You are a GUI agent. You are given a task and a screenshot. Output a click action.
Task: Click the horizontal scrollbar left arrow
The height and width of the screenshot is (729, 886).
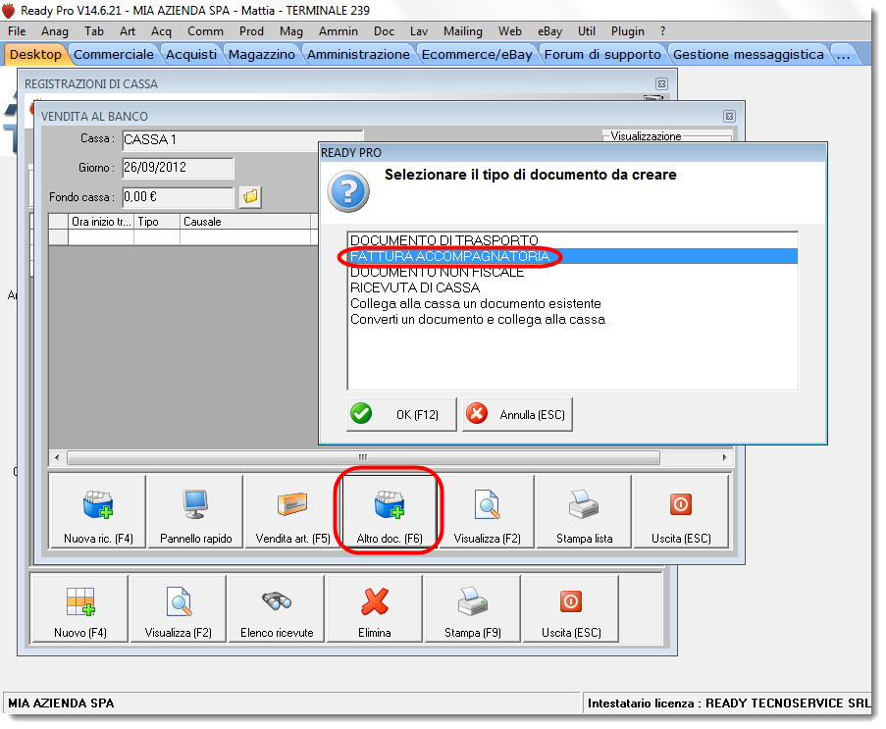coord(57,457)
